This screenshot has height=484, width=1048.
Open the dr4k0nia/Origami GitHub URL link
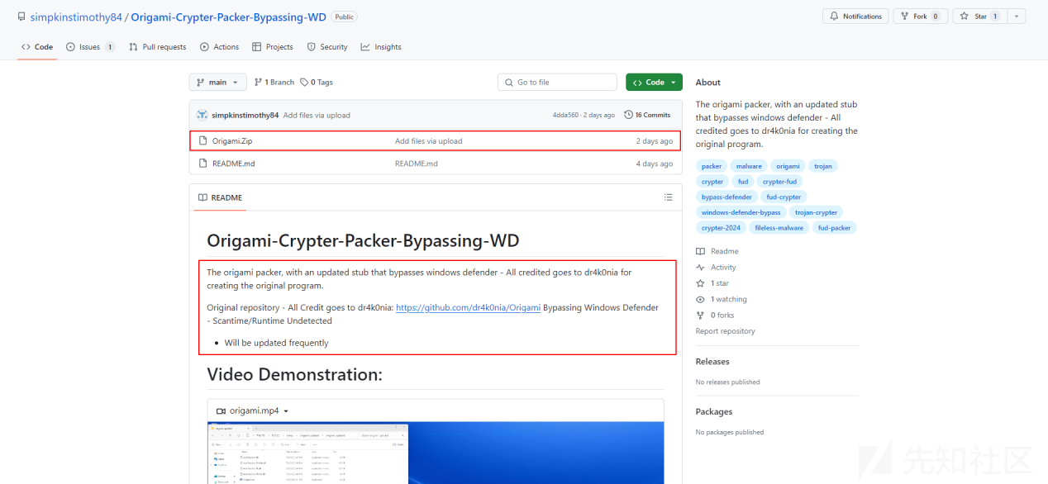point(468,308)
